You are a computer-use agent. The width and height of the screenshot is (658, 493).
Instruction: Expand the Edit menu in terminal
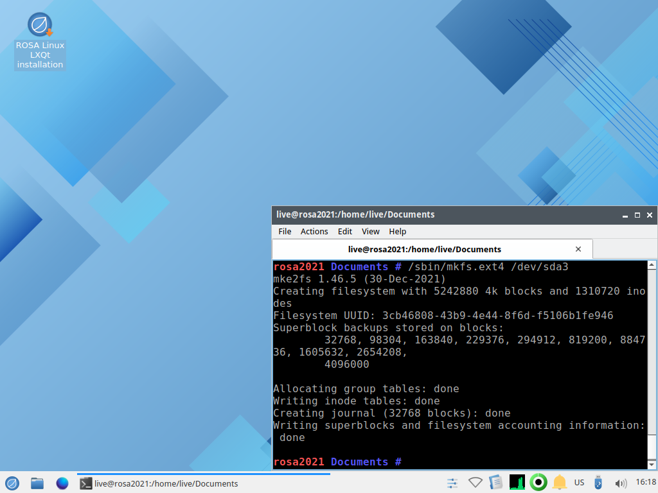[x=345, y=231]
